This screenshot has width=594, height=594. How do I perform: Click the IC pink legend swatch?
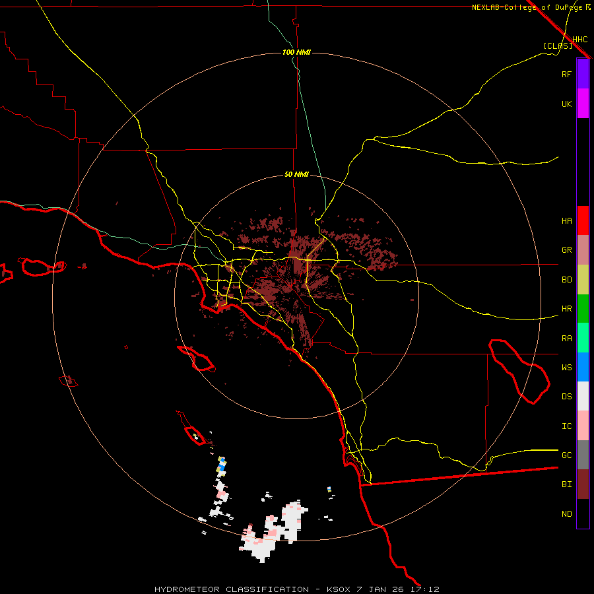tap(583, 426)
